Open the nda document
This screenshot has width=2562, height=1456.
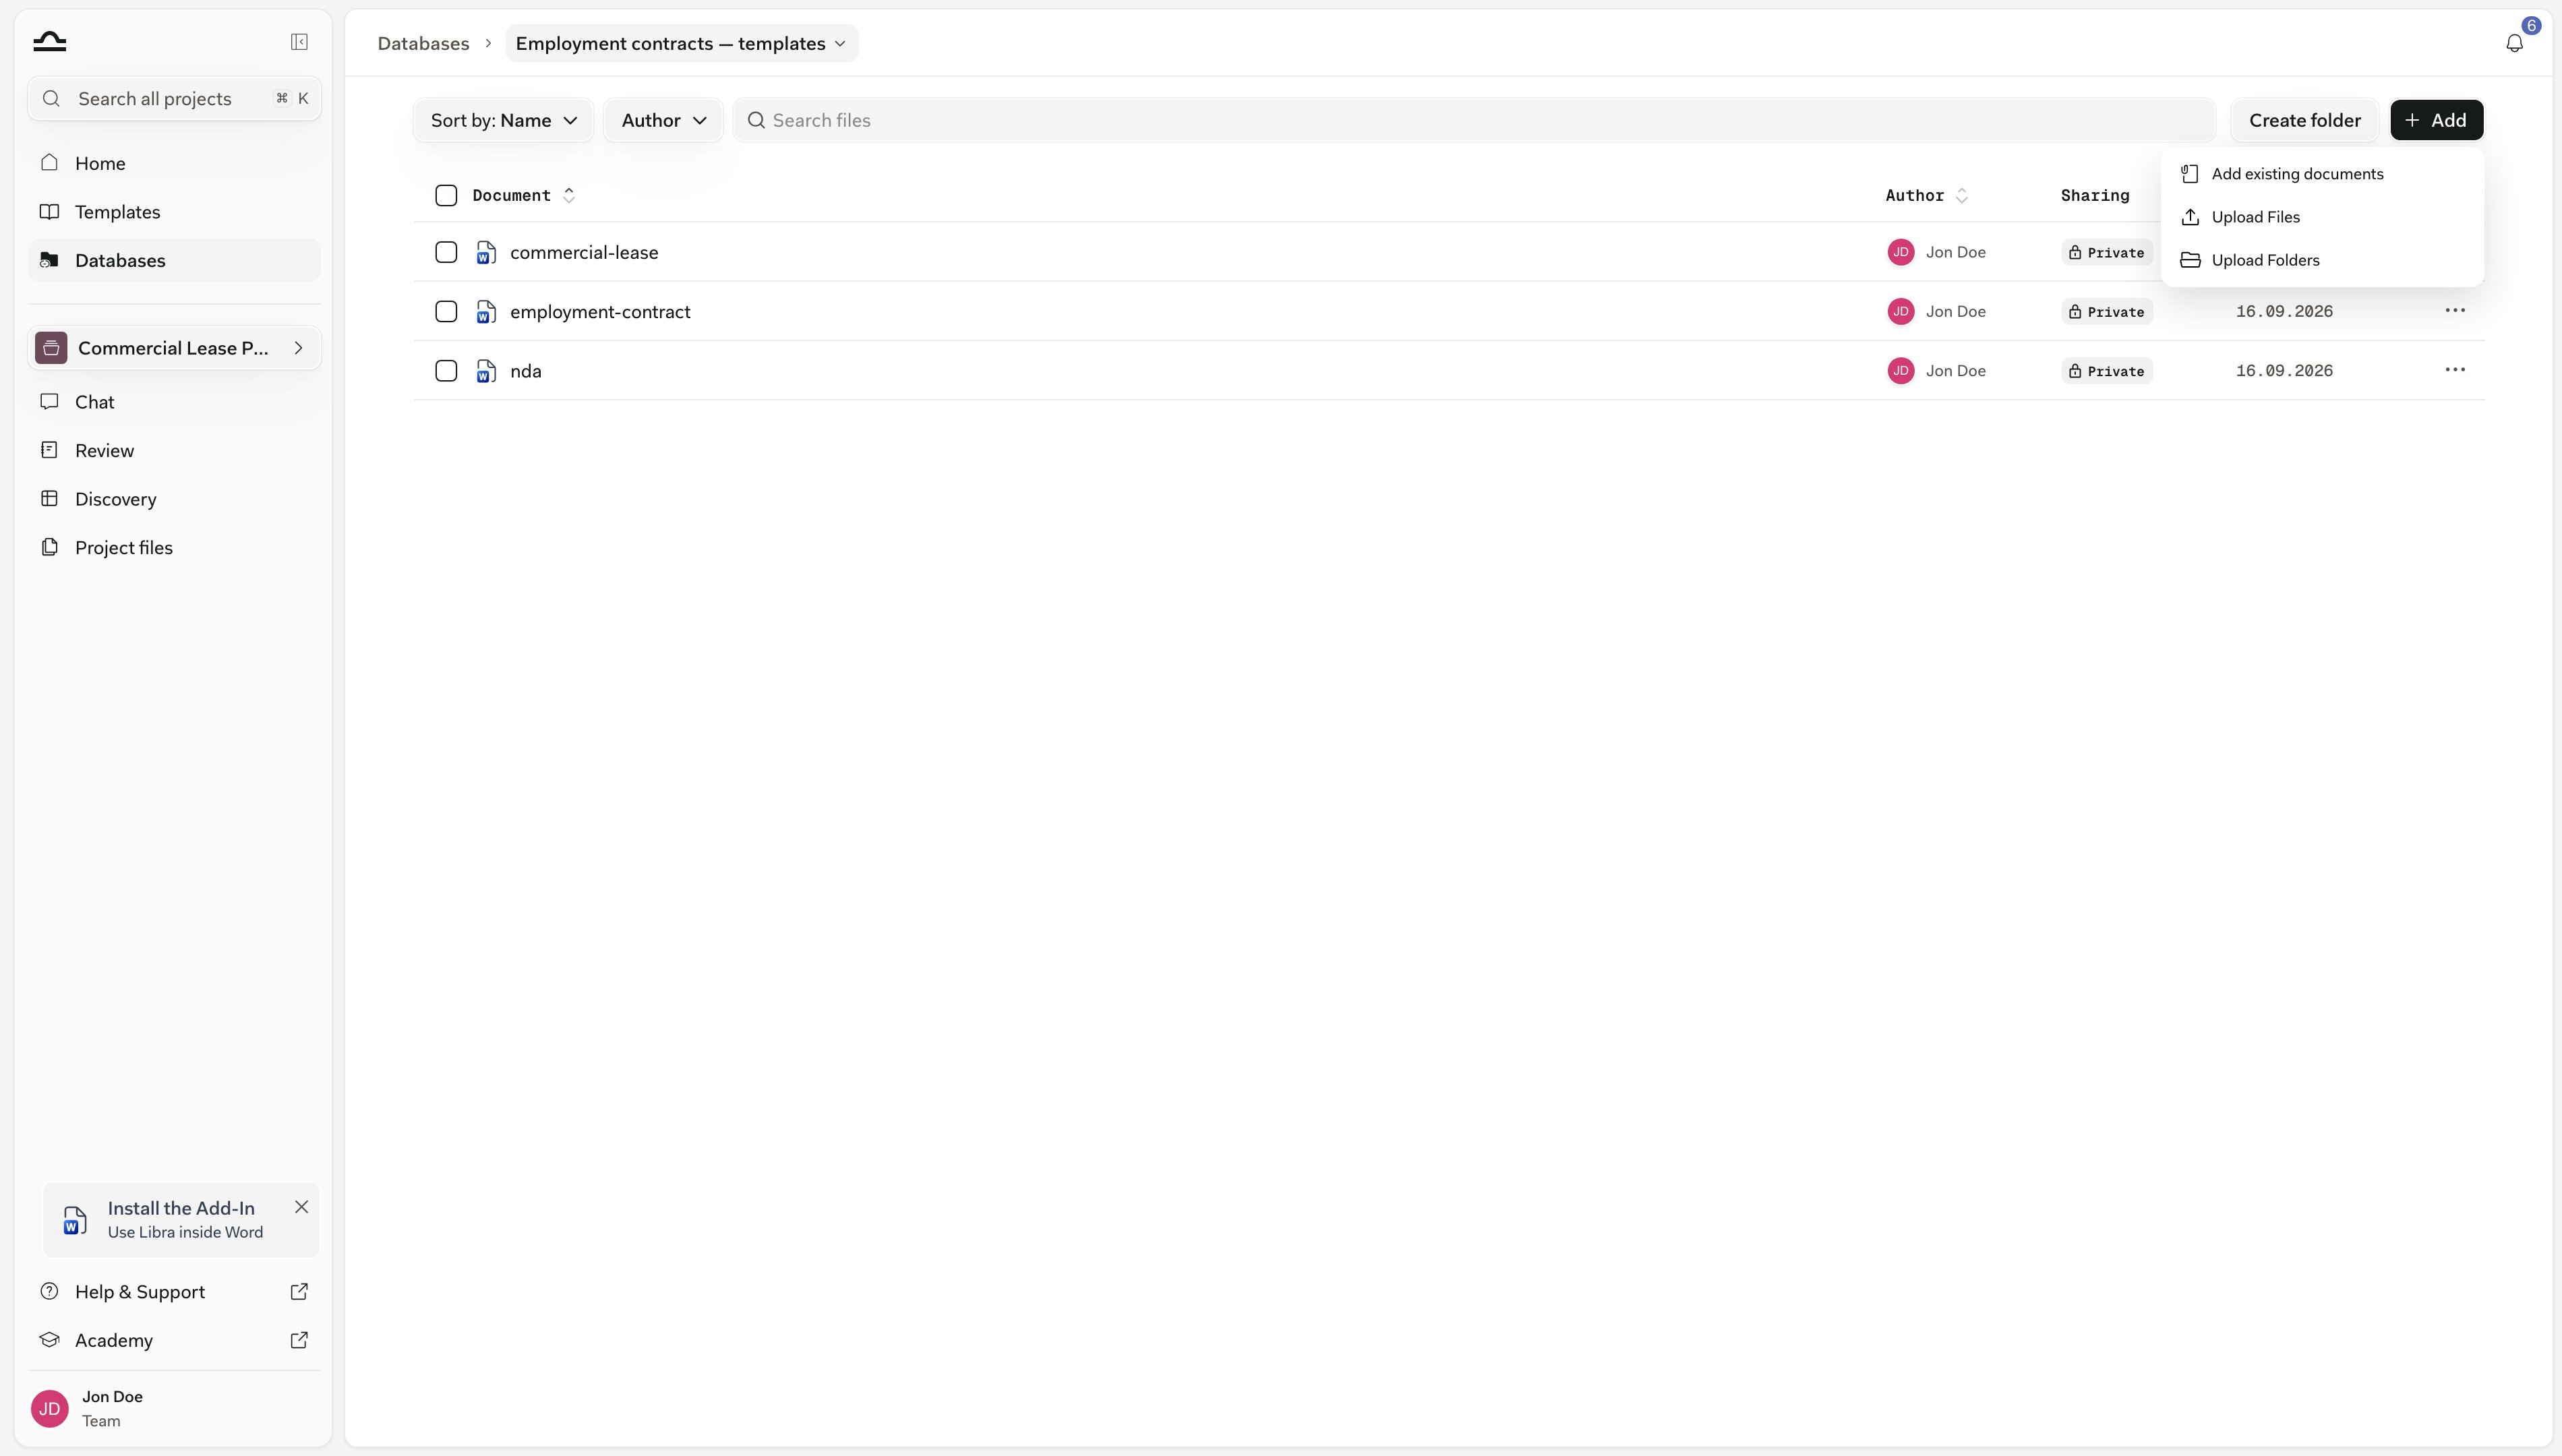526,371
